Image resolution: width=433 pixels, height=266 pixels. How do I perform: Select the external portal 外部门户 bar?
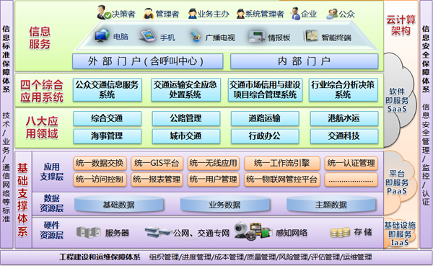(148, 61)
